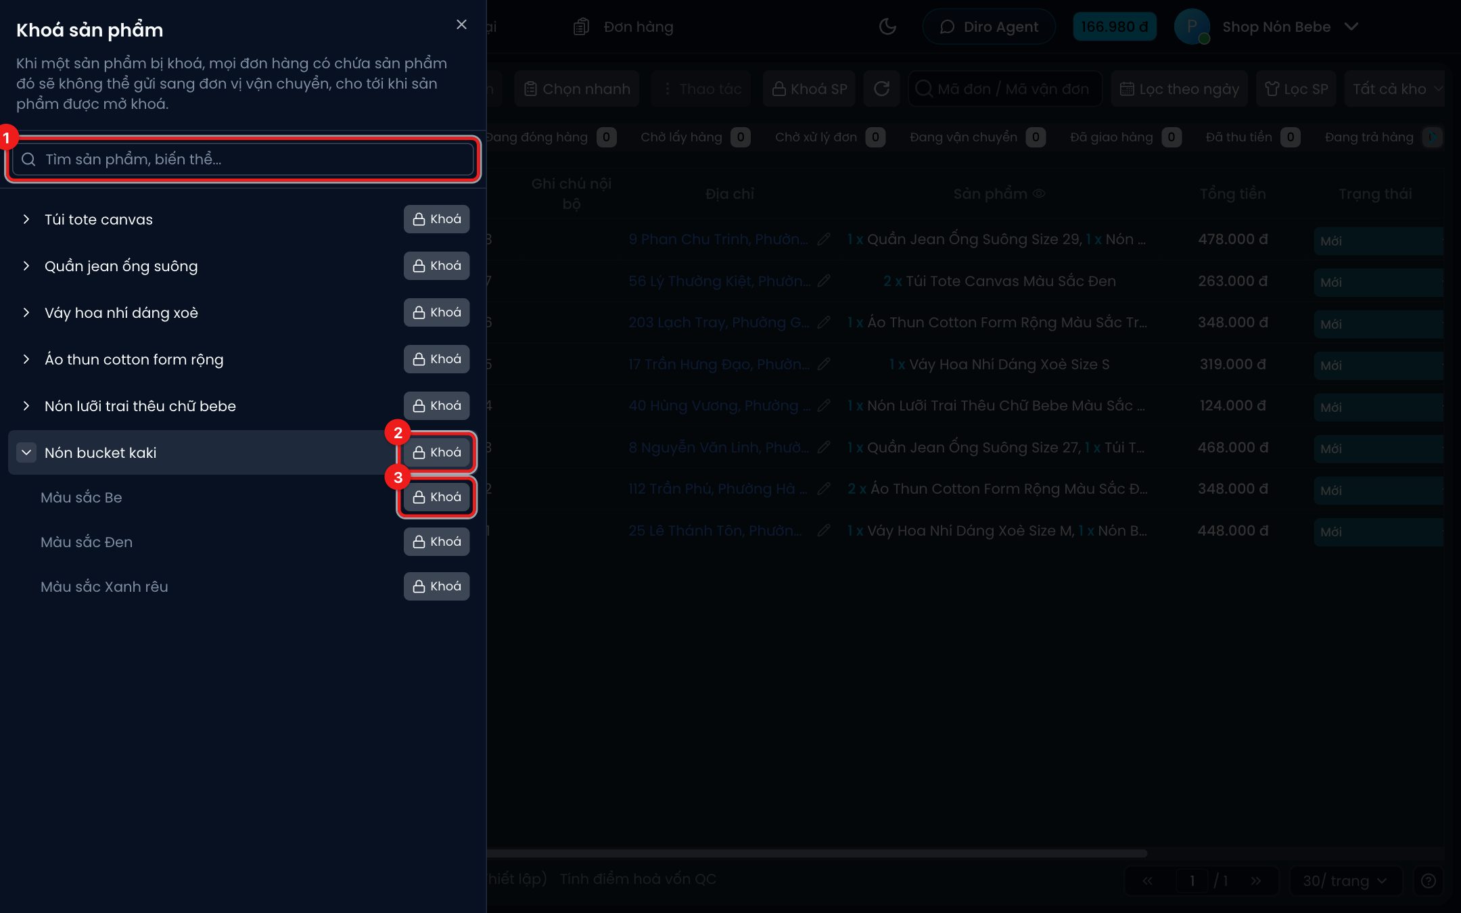Viewport: 1461px width, 913px height.
Task: Click the Chọn nhanh toolbar button
Action: [577, 89]
